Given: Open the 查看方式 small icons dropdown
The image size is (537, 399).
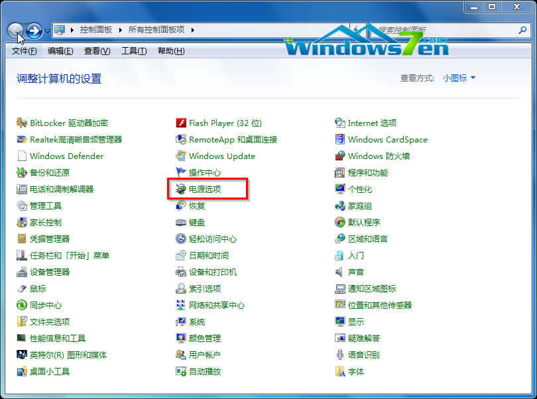Looking at the screenshot, I should pyautogui.click(x=457, y=78).
